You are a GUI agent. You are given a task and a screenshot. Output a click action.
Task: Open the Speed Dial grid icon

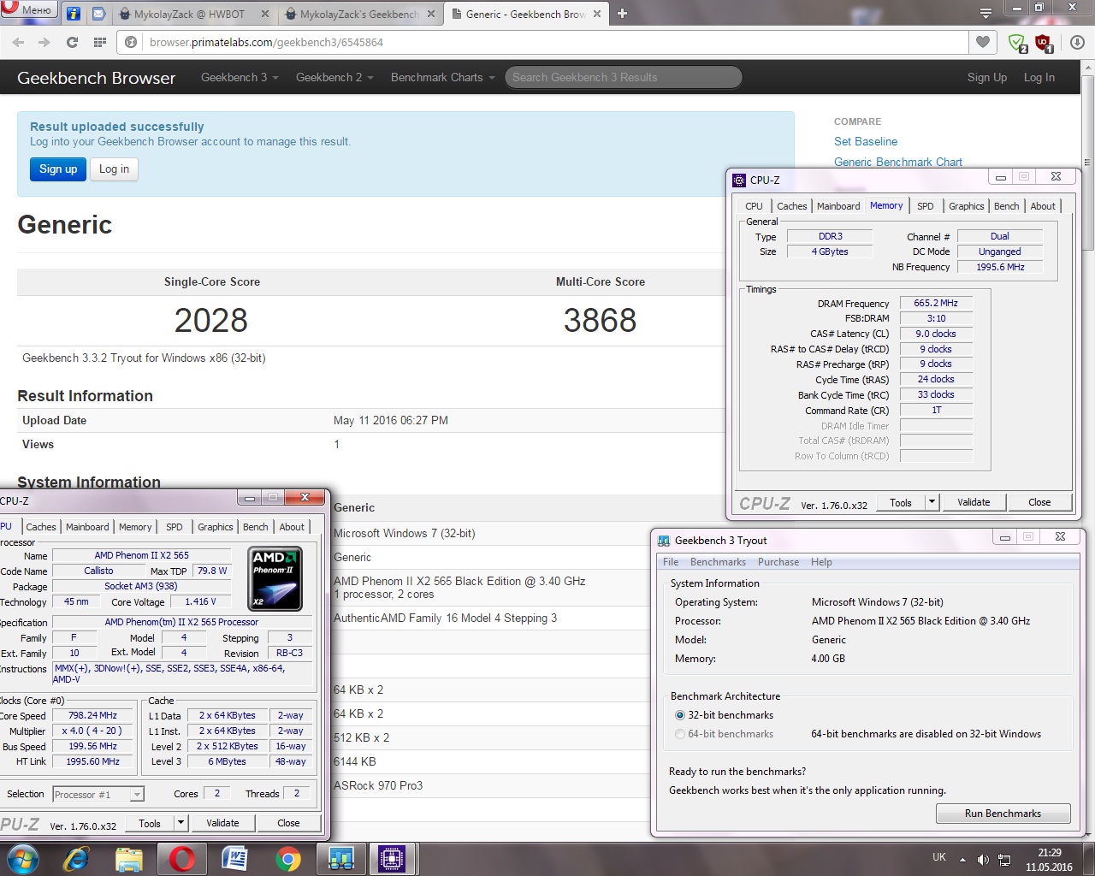(99, 42)
